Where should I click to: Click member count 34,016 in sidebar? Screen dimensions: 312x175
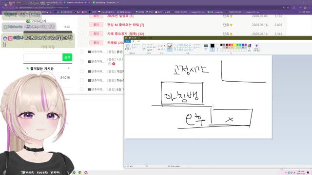tap(65, 78)
